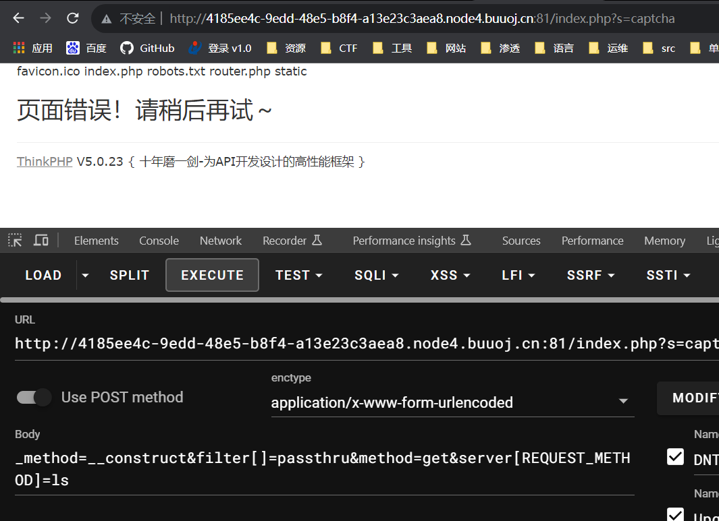Click the horizontal scrollbar under HackBar toolbar
Image resolution: width=719 pixels, height=521 pixels.
(359, 301)
